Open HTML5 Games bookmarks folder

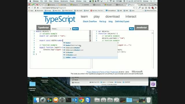pos(67,10)
